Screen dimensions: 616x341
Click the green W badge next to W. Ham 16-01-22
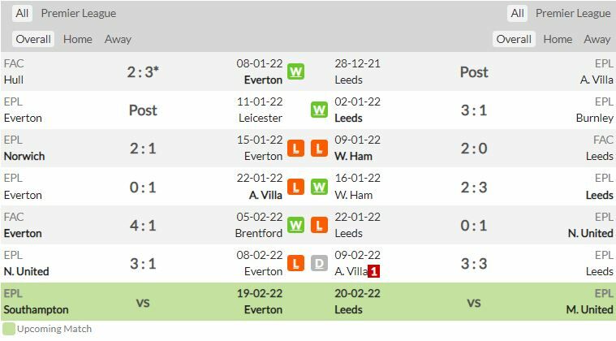[x=319, y=187]
